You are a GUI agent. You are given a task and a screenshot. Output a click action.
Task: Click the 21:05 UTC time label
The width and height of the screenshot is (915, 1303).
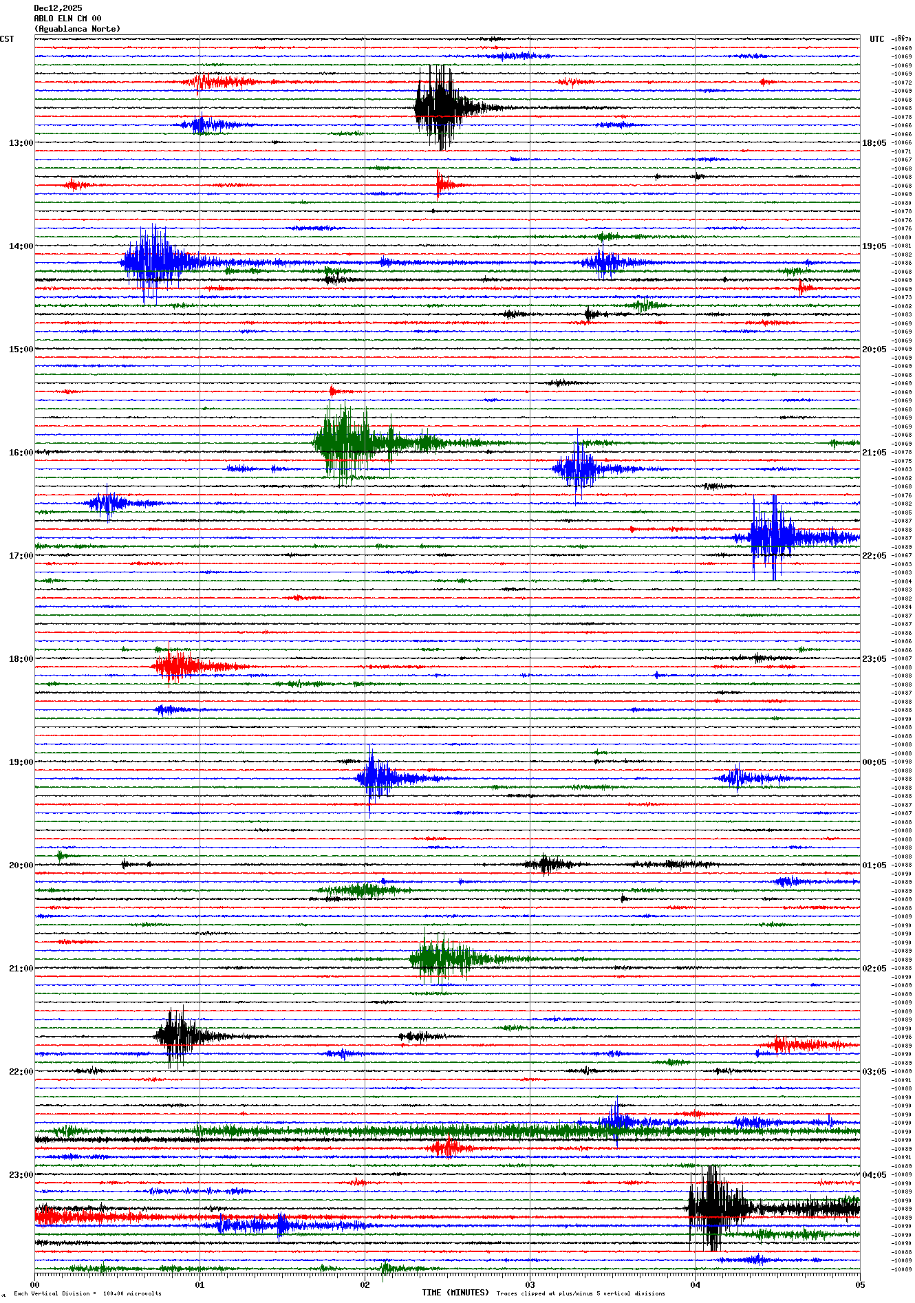874,453
